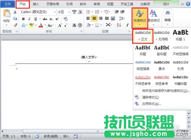
Task: Apply red font color
Action: click(x=41, y=25)
